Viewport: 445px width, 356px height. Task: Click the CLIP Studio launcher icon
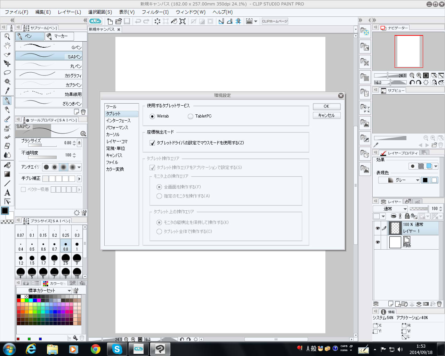(95, 21)
